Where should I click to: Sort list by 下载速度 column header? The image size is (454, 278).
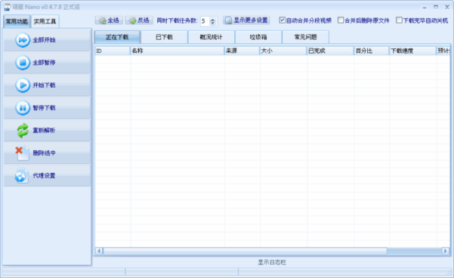click(x=412, y=51)
